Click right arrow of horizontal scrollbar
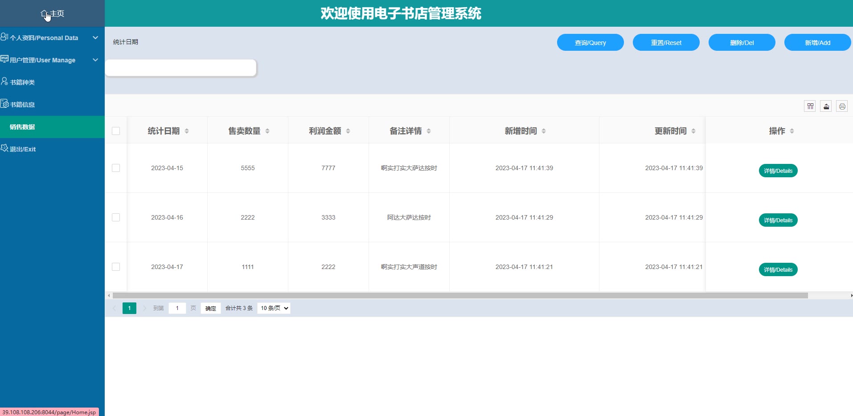This screenshot has height=416, width=853. click(851, 296)
